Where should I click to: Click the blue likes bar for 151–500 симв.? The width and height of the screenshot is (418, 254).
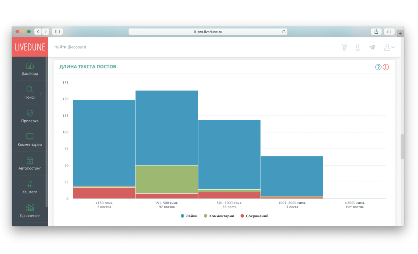pos(167,128)
